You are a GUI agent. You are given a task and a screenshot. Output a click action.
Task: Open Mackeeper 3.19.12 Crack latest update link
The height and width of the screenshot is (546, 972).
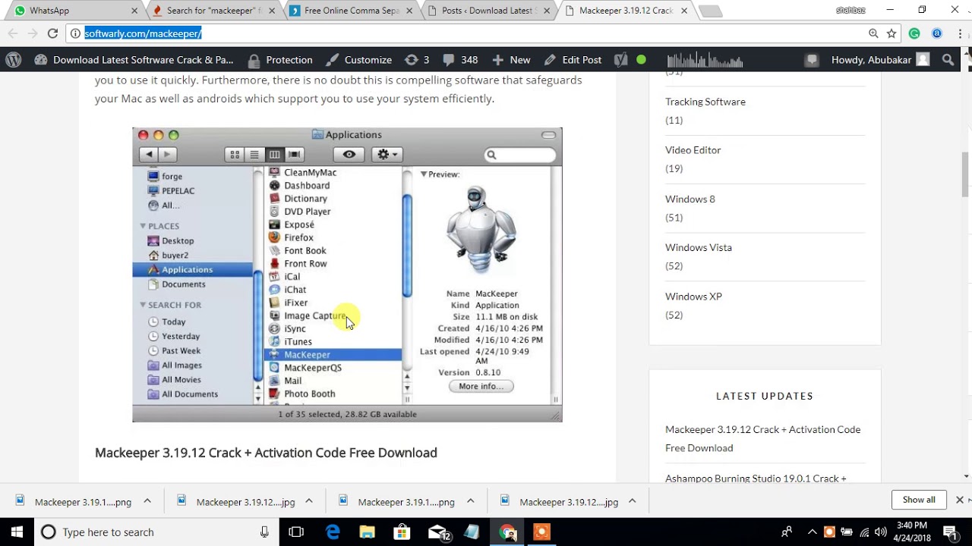point(762,438)
